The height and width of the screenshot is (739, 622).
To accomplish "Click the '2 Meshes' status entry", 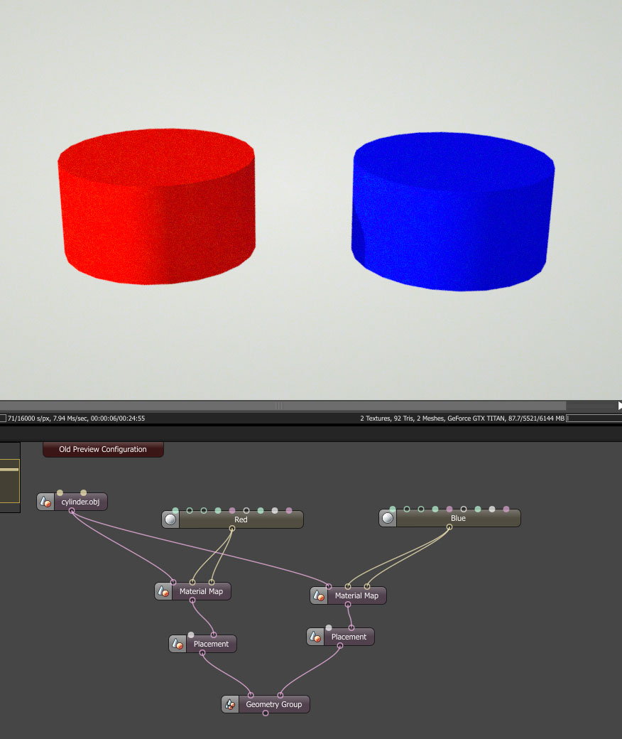I will (430, 418).
